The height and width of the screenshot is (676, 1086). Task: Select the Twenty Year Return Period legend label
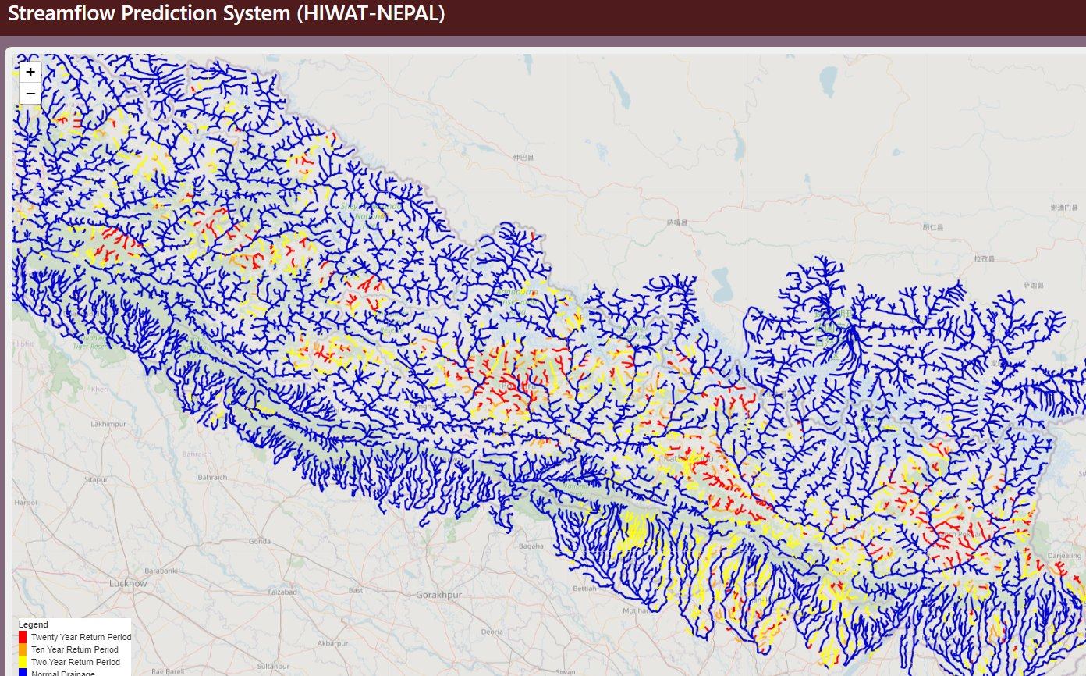pyautogui.click(x=81, y=637)
